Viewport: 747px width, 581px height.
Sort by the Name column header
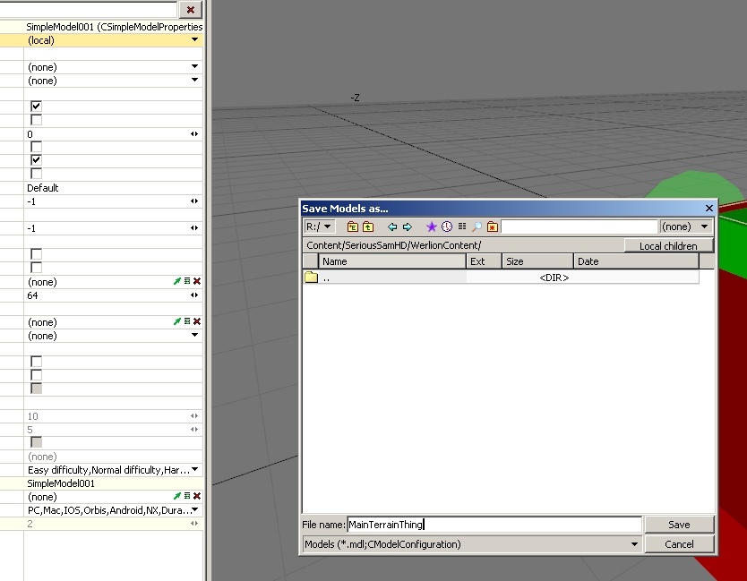point(392,261)
